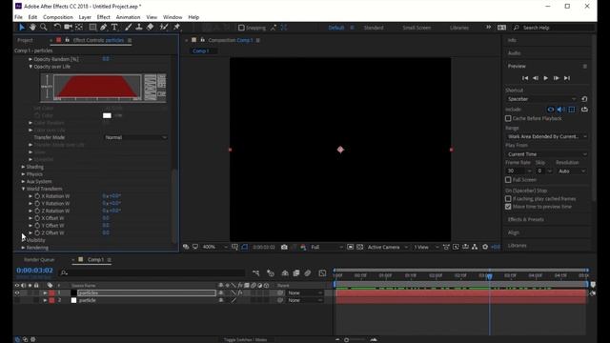
Task: Click the Opacity over Life red graph
Action: pyautogui.click(x=97, y=87)
